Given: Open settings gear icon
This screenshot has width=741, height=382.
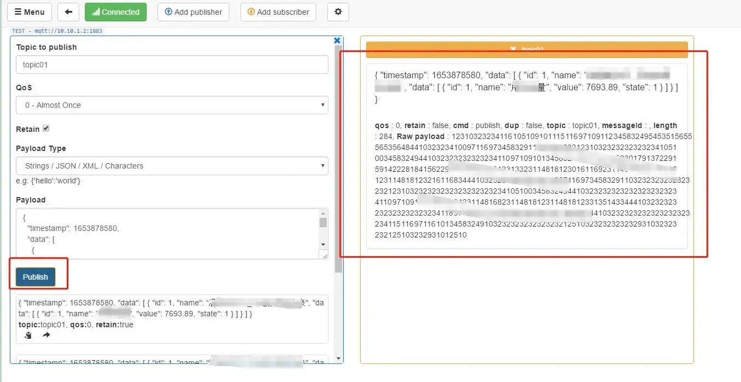Looking at the screenshot, I should (x=338, y=12).
